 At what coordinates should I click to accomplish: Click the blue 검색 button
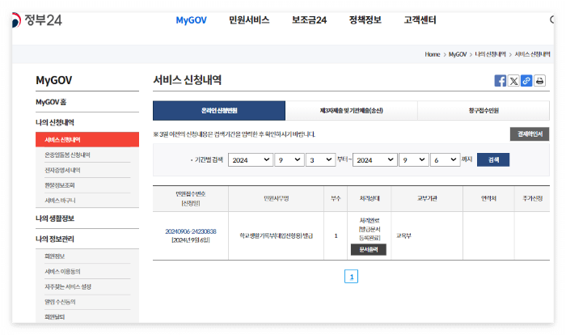(x=493, y=159)
